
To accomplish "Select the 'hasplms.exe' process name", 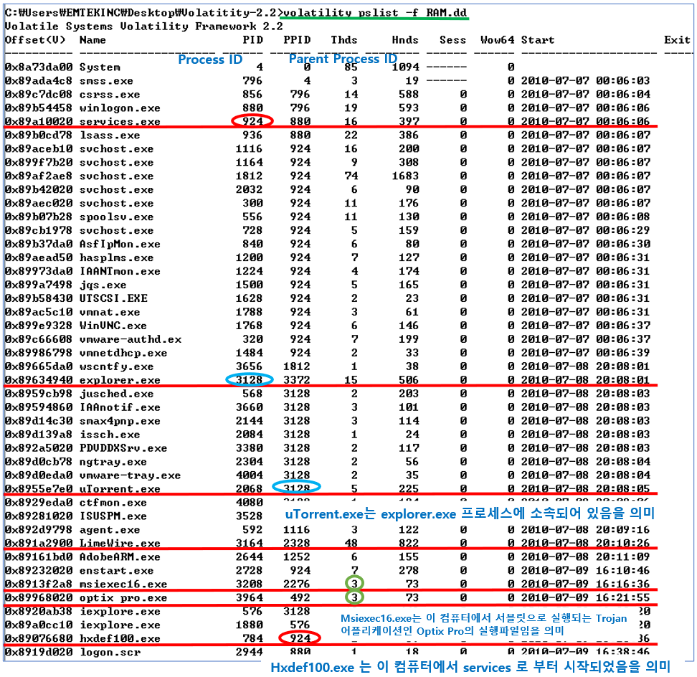I will click(x=116, y=258).
